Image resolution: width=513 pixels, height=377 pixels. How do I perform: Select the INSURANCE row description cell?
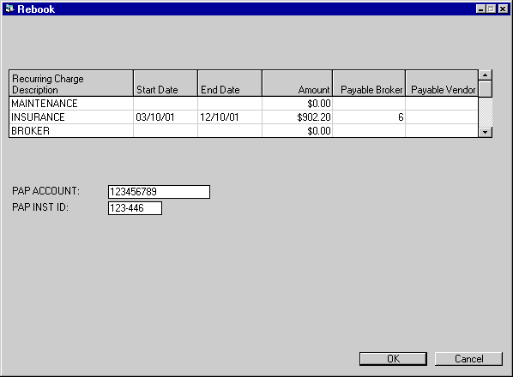click(x=71, y=117)
